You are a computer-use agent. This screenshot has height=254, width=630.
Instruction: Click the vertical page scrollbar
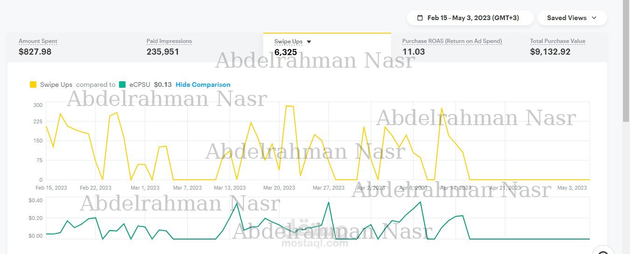[626, 61]
